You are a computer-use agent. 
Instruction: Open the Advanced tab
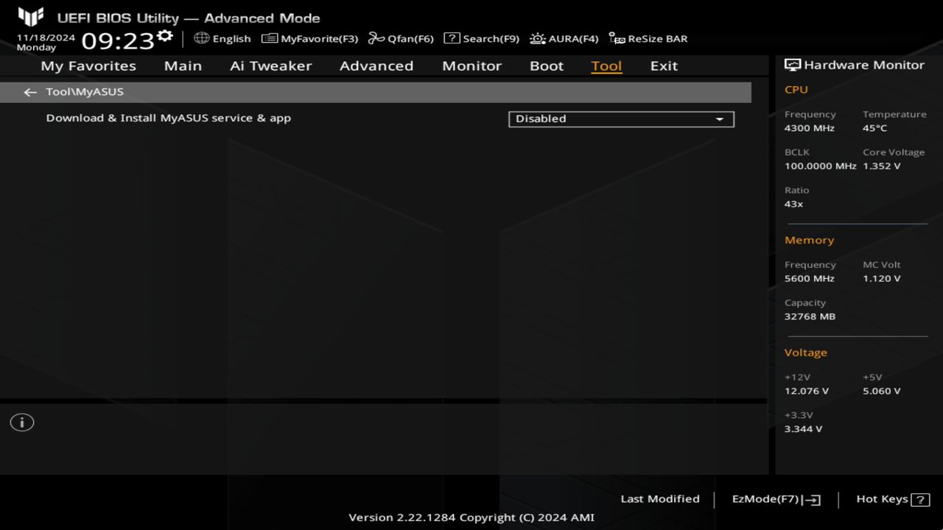pyautogui.click(x=376, y=66)
